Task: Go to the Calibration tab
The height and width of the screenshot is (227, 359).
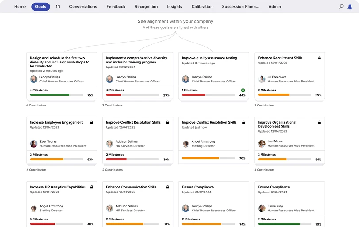Action: pos(202,7)
